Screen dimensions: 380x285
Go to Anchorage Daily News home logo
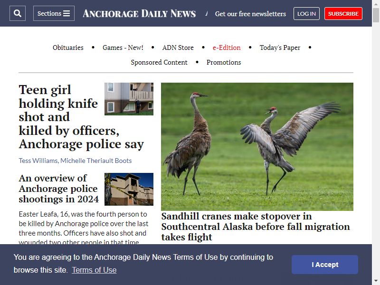point(139,14)
